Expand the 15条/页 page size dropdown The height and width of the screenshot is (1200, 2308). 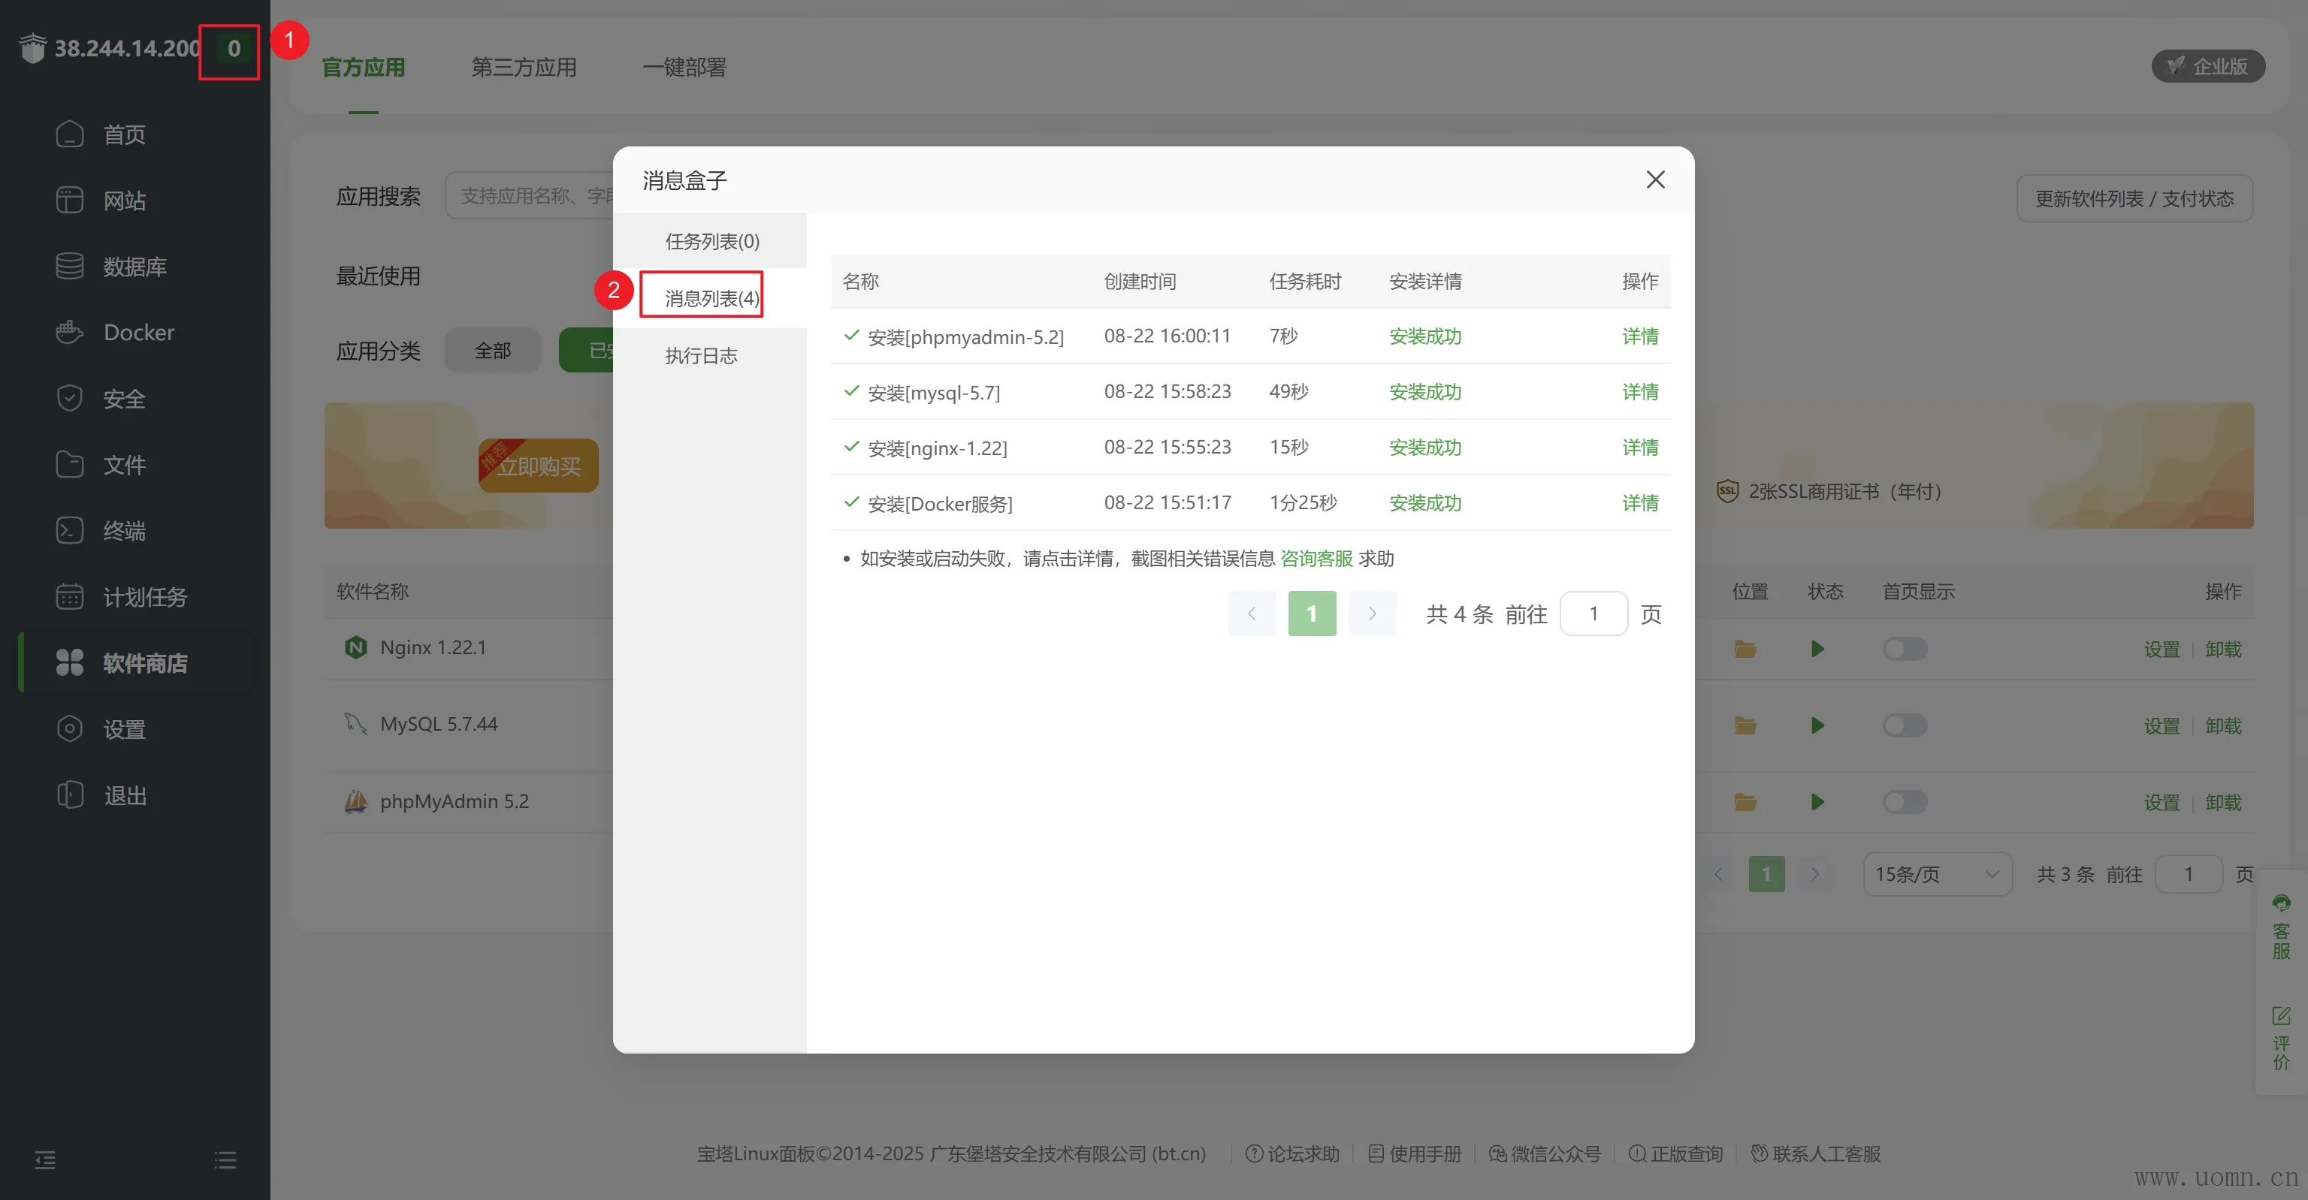tap(1937, 874)
